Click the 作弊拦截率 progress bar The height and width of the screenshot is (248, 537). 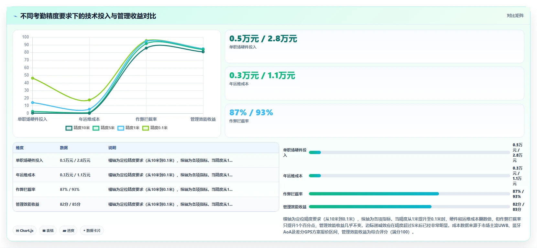tap(409, 194)
